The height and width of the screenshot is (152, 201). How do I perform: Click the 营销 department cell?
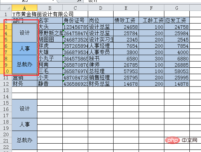(x=24, y=77)
